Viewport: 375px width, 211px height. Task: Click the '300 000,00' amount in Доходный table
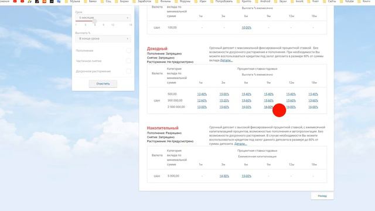[175, 100]
